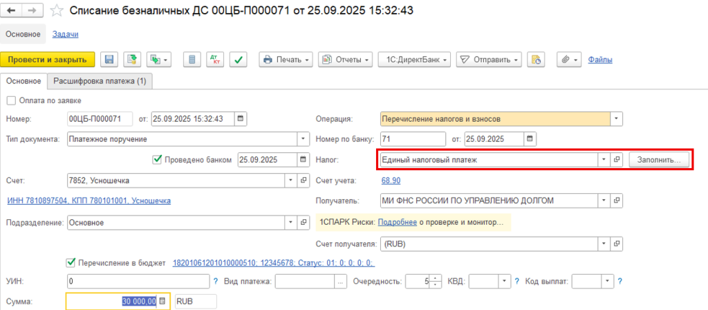Click the RUB currency field
Viewport: 708px width, 310px height.
(x=196, y=301)
